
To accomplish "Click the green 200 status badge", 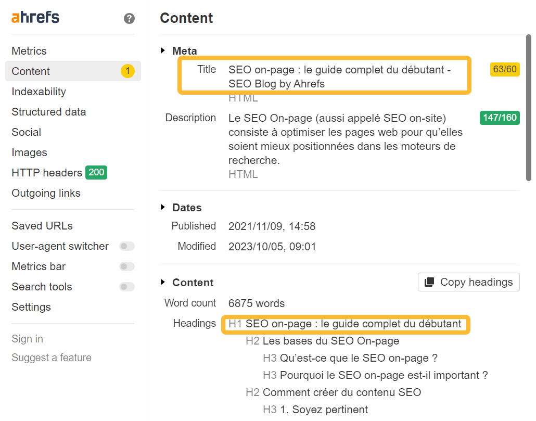I will tap(96, 172).
